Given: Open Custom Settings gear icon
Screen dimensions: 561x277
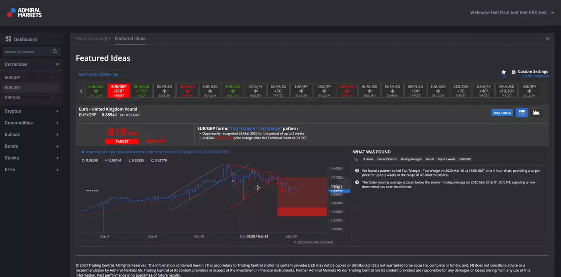Looking at the screenshot, I should pyautogui.click(x=514, y=72).
